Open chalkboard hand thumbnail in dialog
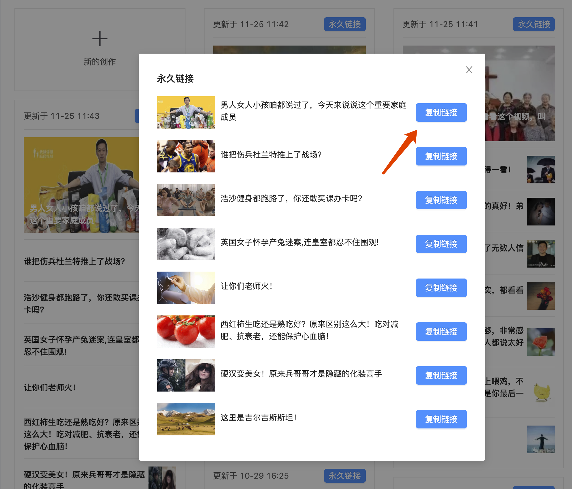This screenshot has width=572, height=489. [186, 288]
